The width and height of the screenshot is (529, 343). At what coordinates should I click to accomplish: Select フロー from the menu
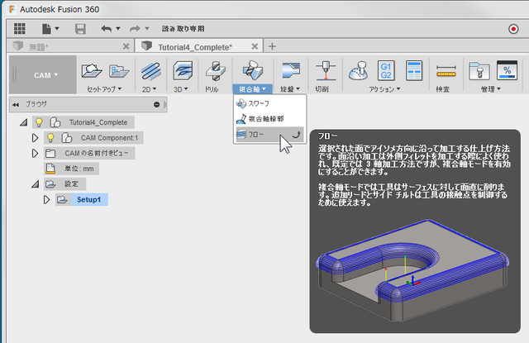270,134
